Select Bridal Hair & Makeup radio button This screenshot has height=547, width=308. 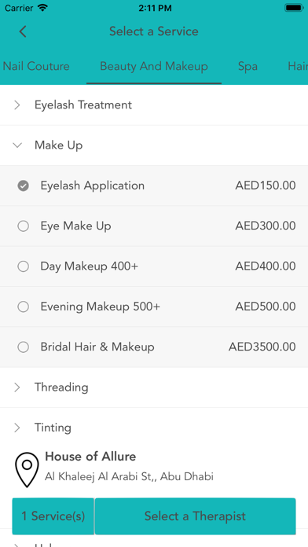coord(24,347)
